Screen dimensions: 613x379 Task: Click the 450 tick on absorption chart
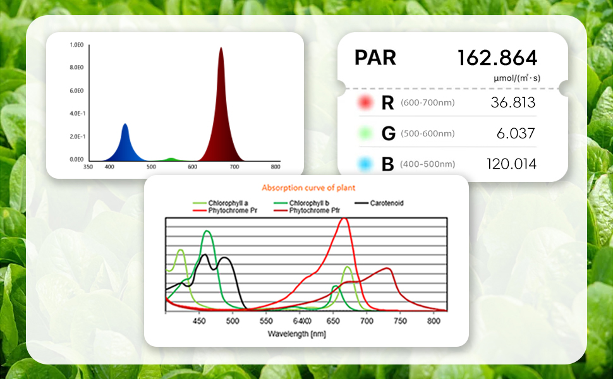point(199,321)
